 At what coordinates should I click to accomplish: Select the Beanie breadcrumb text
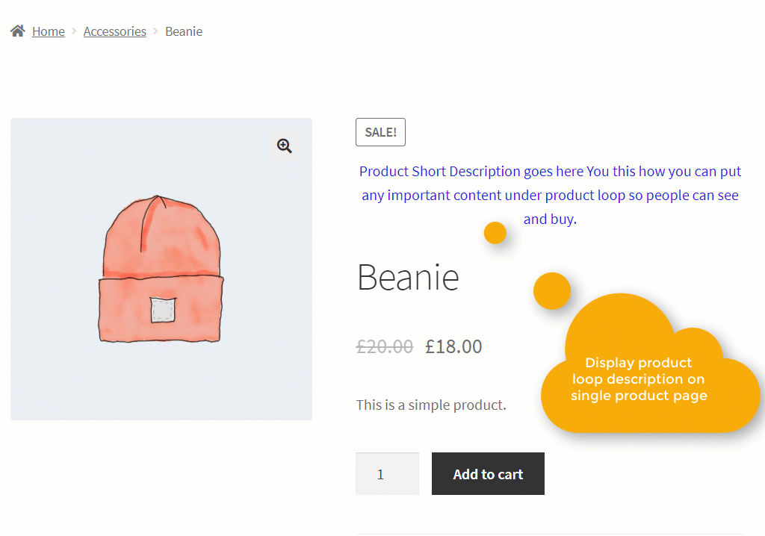(x=184, y=31)
